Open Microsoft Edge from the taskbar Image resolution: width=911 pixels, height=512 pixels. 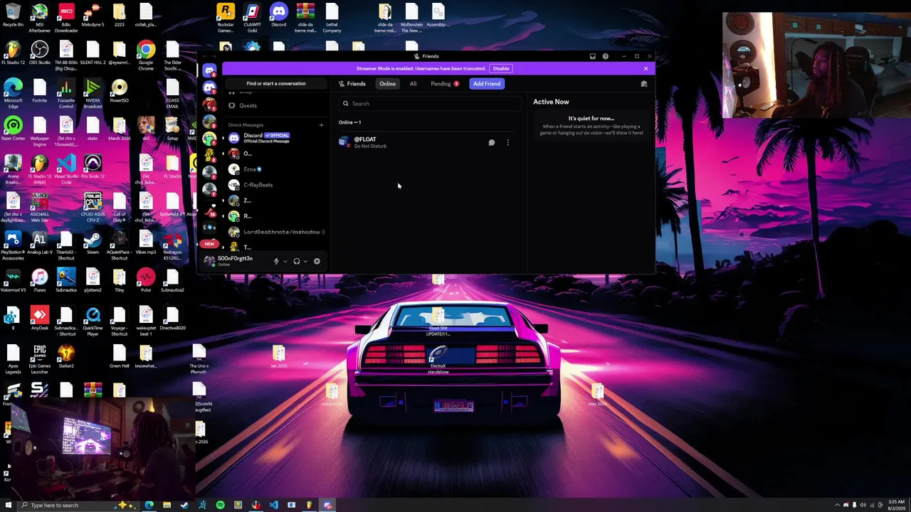[149, 505]
